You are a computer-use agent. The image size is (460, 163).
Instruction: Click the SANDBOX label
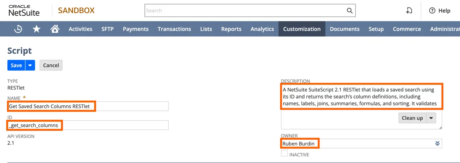(76, 11)
